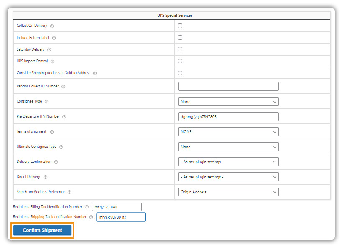The height and width of the screenshot is (247, 342).
Task: Click the Vendor Collect ID Number label
Action: (x=38, y=86)
